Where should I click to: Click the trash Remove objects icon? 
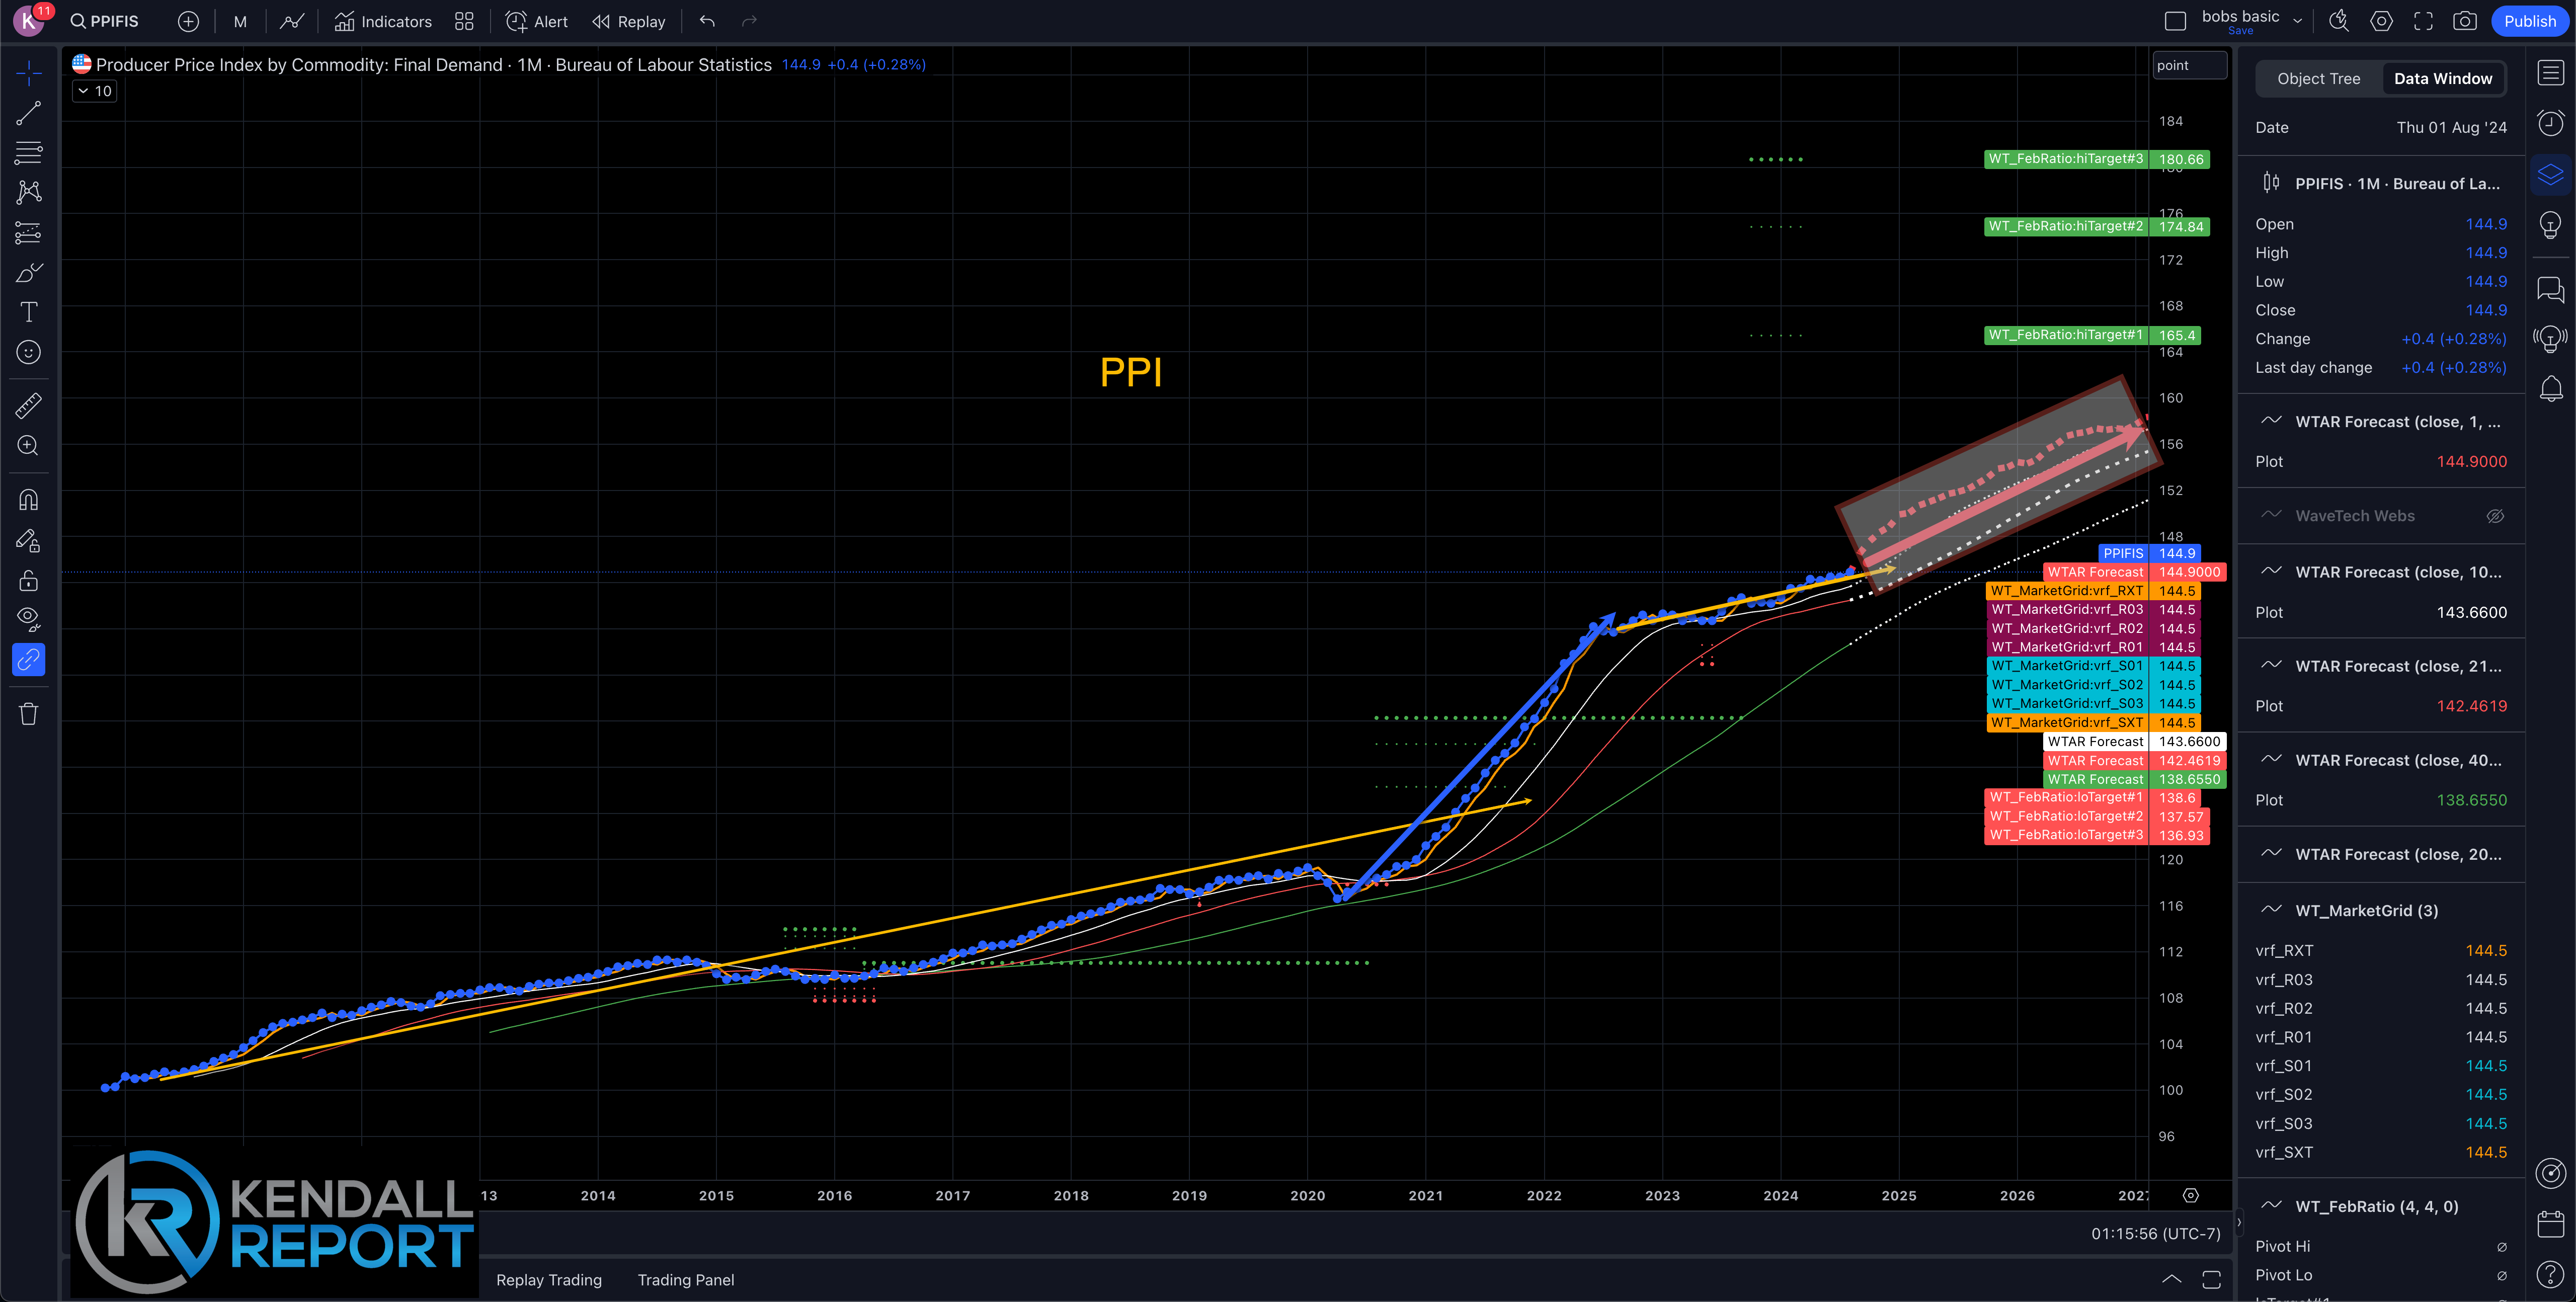point(28,714)
